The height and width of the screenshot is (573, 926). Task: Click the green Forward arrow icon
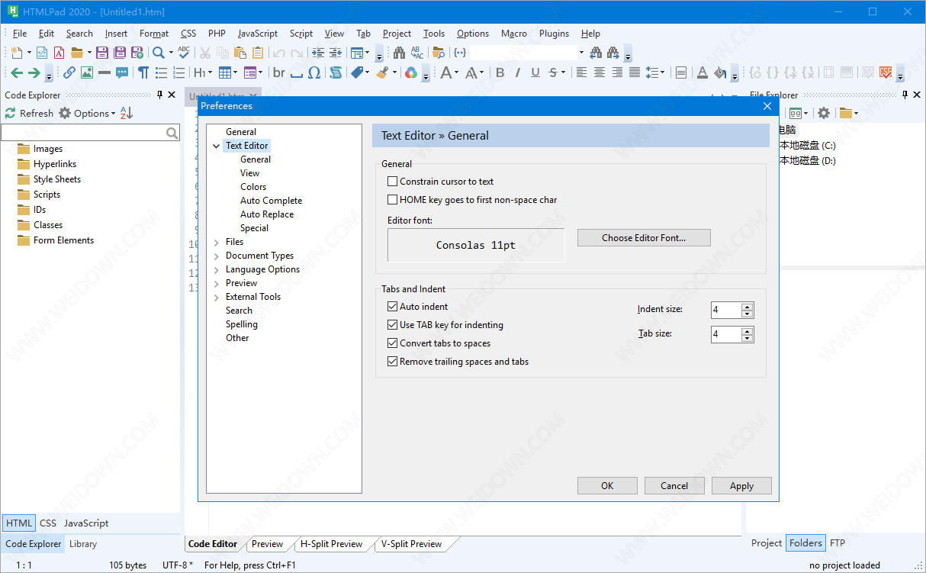pyautogui.click(x=34, y=72)
